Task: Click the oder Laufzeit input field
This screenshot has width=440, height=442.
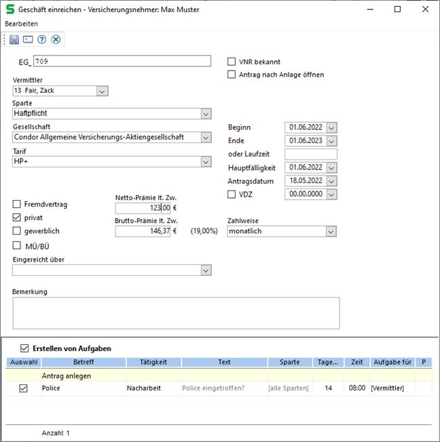Action: click(x=311, y=154)
